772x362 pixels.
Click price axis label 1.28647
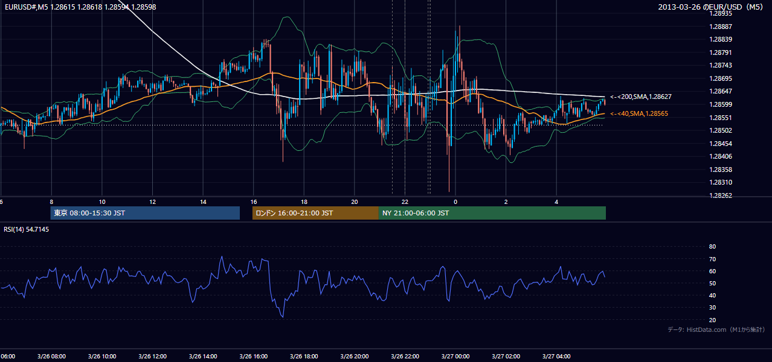[720, 92]
